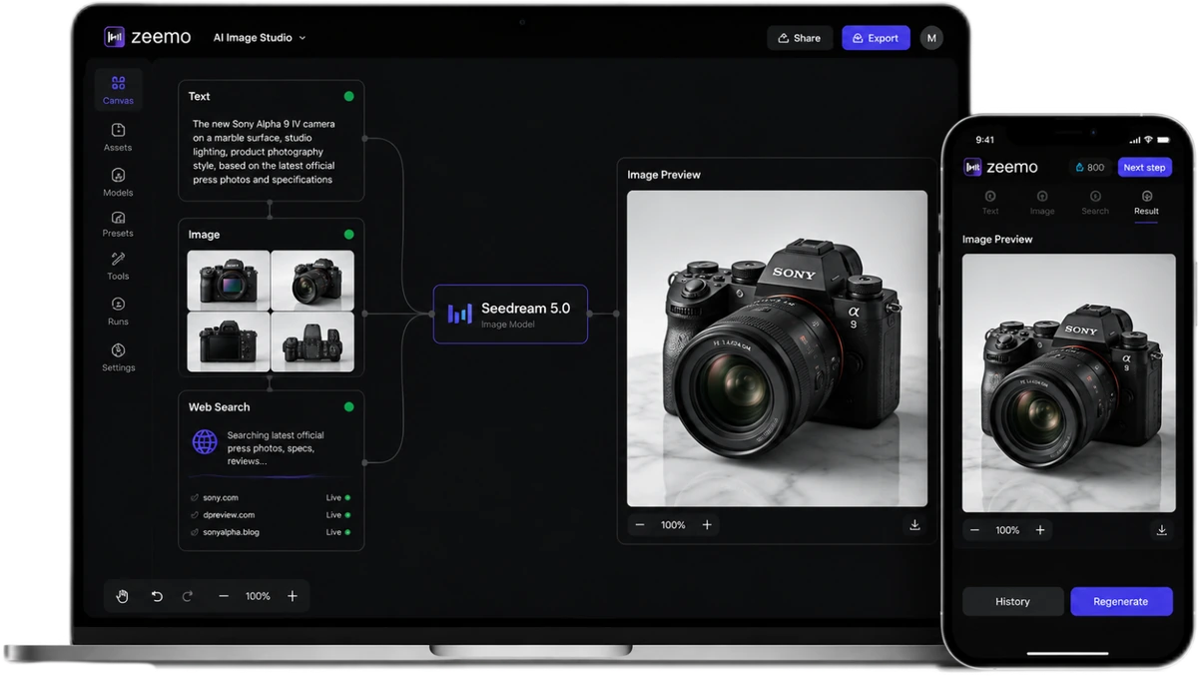The height and width of the screenshot is (676, 1198).
Task: Click the laptop Image Preview 100% value
Action: tap(673, 524)
